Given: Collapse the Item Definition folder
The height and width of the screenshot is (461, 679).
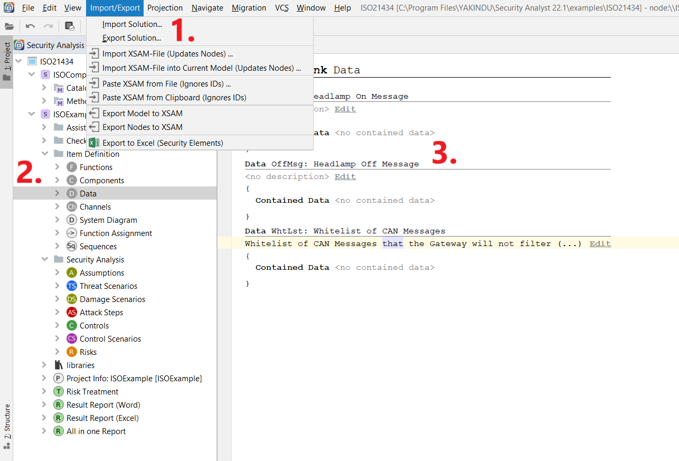Looking at the screenshot, I should [44, 154].
